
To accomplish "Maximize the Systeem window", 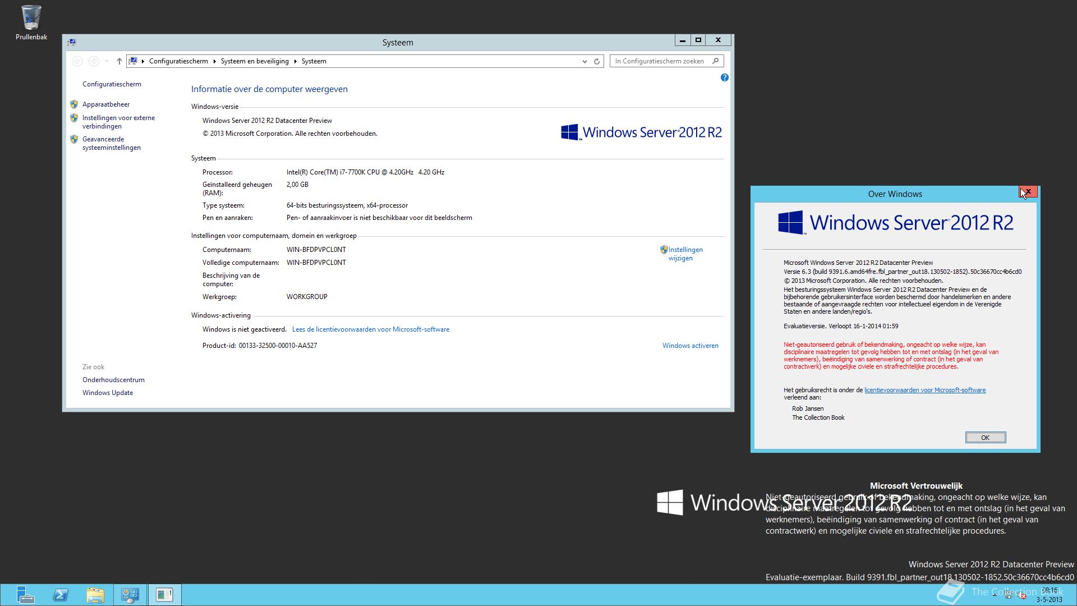I will [x=698, y=40].
